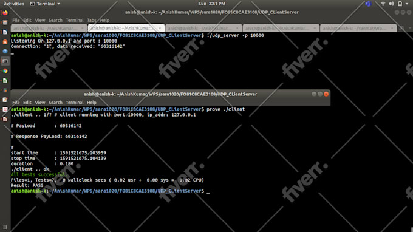Close the active second terminal tab
Image resolution: width=413 pixels, height=232 pixels.
tap(160, 28)
